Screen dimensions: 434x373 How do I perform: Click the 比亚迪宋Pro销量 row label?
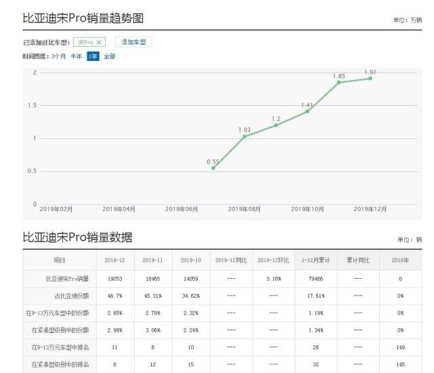coord(67,279)
